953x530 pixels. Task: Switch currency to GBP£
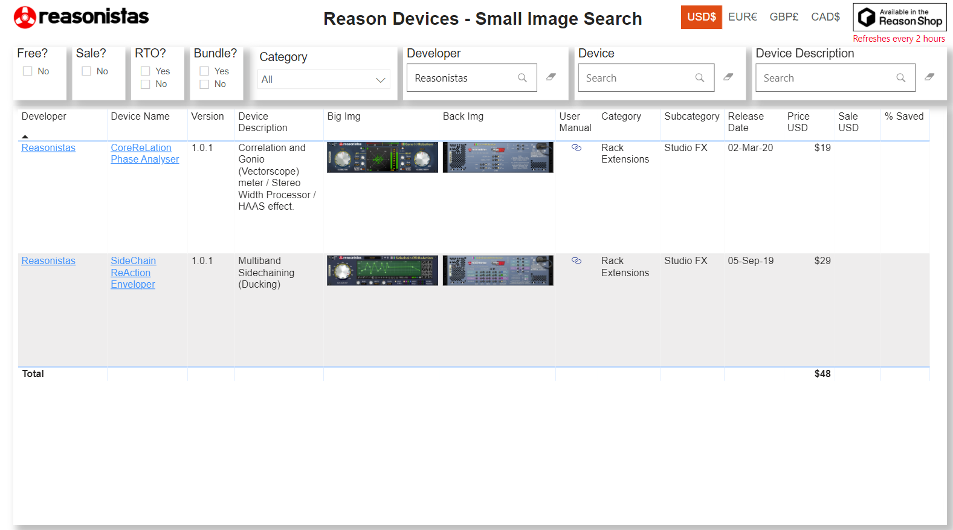(784, 17)
